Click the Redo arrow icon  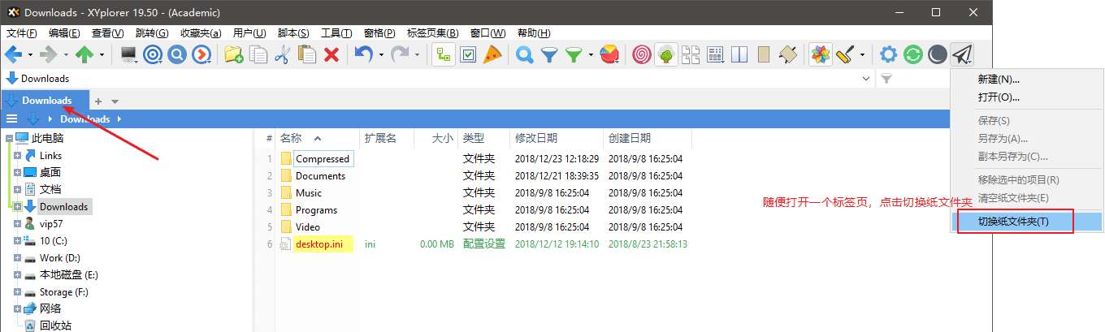(400, 54)
